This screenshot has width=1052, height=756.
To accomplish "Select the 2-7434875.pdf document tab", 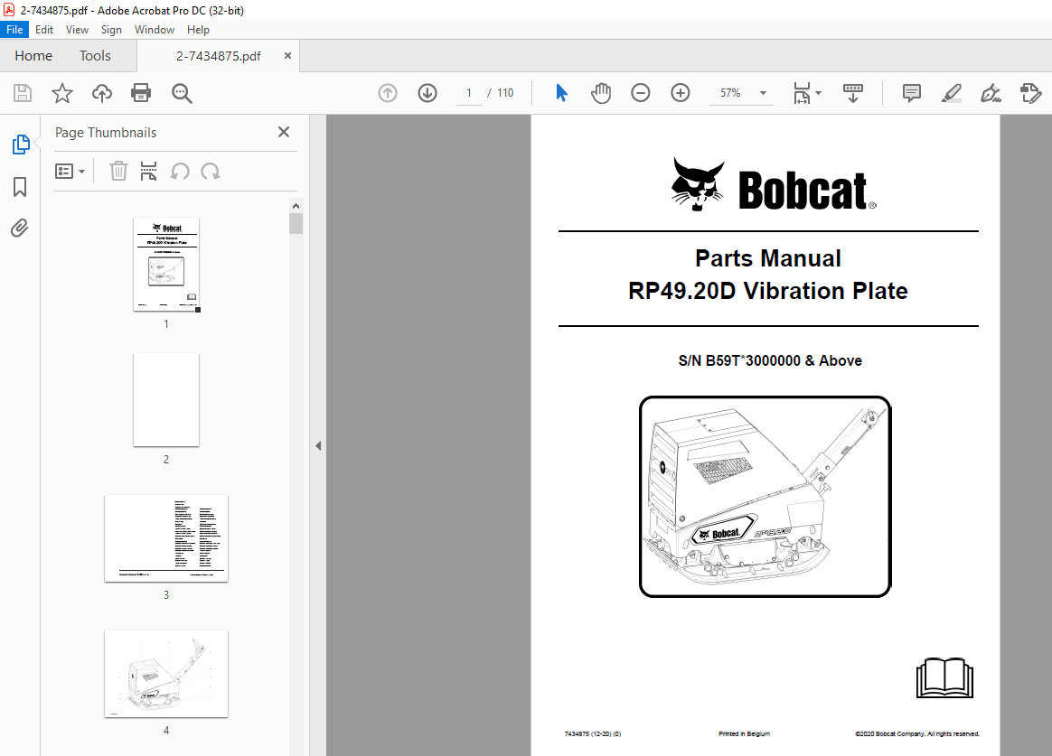I will tap(218, 56).
